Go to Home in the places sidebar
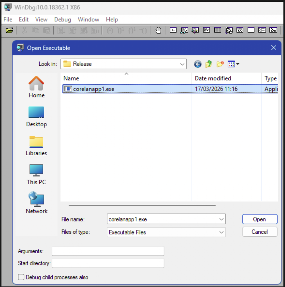The height and width of the screenshot is (287, 285). (37, 87)
